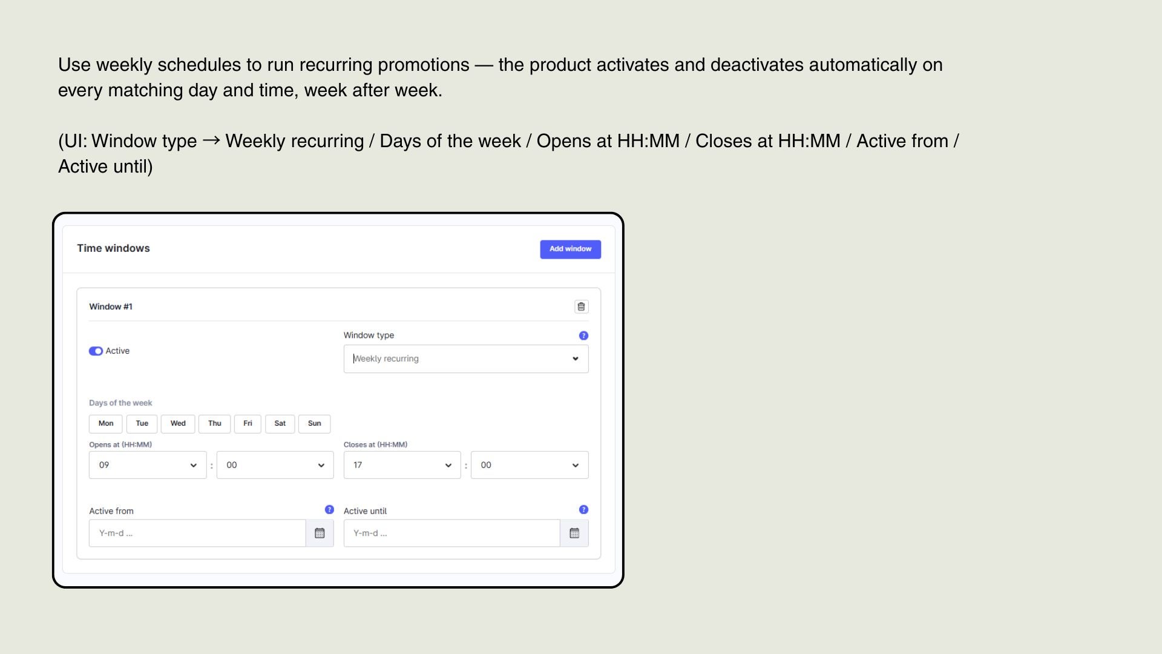Toggle the Active switch off
This screenshot has width=1162, height=654.
[x=96, y=351]
